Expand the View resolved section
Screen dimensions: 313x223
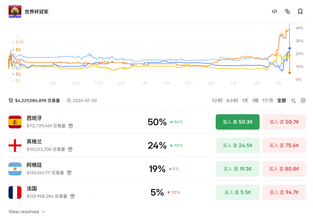[27, 212]
